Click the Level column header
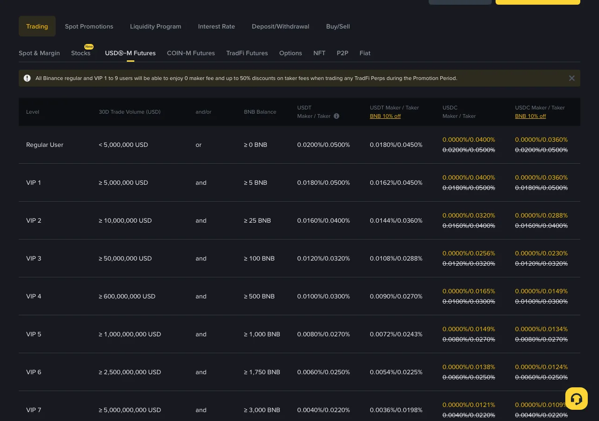The width and height of the screenshot is (599, 421). (x=33, y=112)
